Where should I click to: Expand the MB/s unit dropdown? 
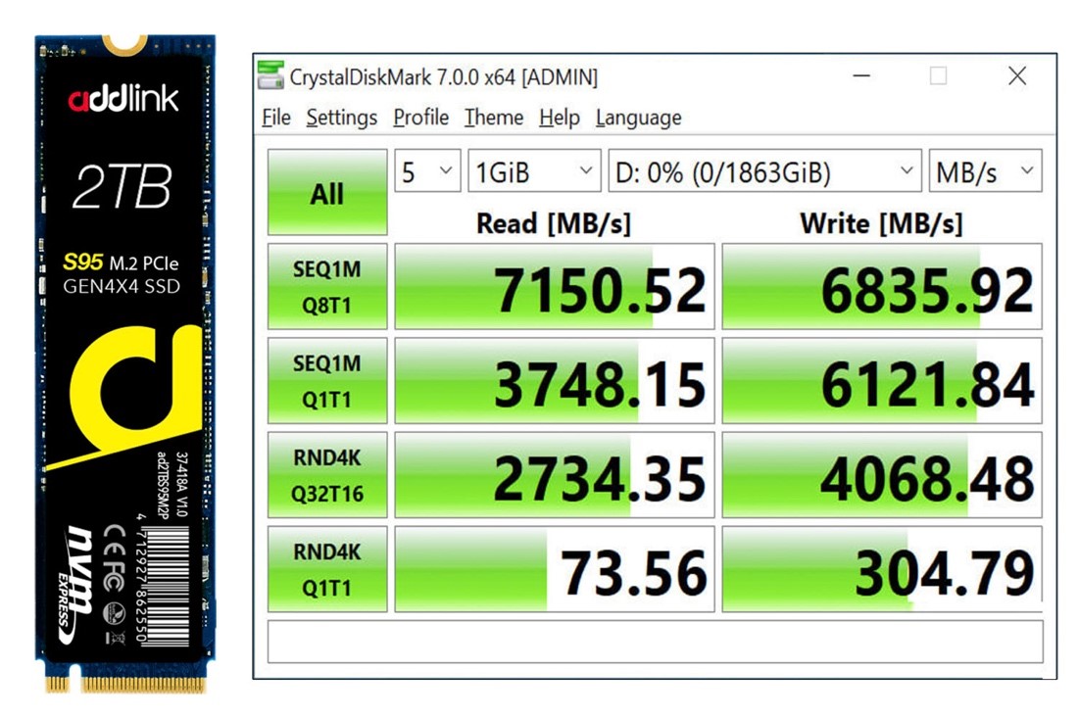coord(985,172)
